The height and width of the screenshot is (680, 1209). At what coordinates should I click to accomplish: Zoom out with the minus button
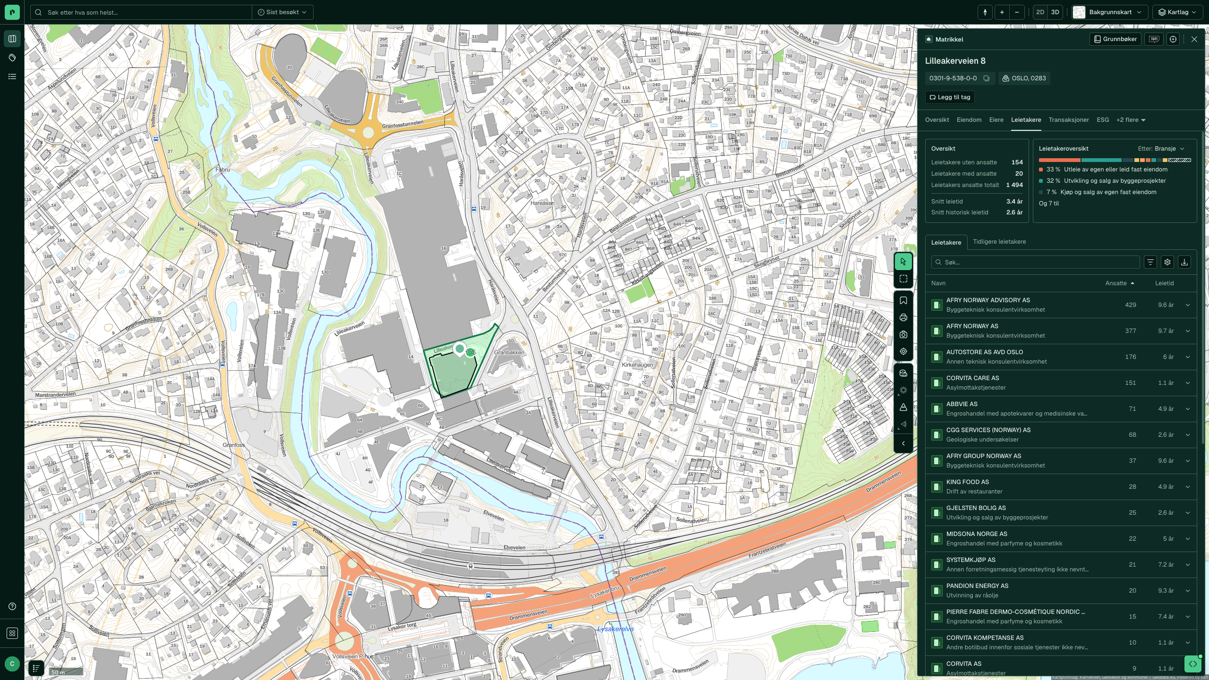pyautogui.click(x=1017, y=12)
